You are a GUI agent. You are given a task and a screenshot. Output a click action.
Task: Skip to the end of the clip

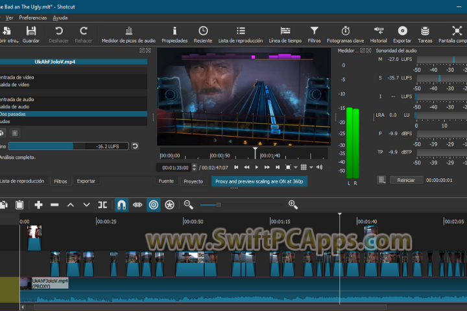pos(278,167)
